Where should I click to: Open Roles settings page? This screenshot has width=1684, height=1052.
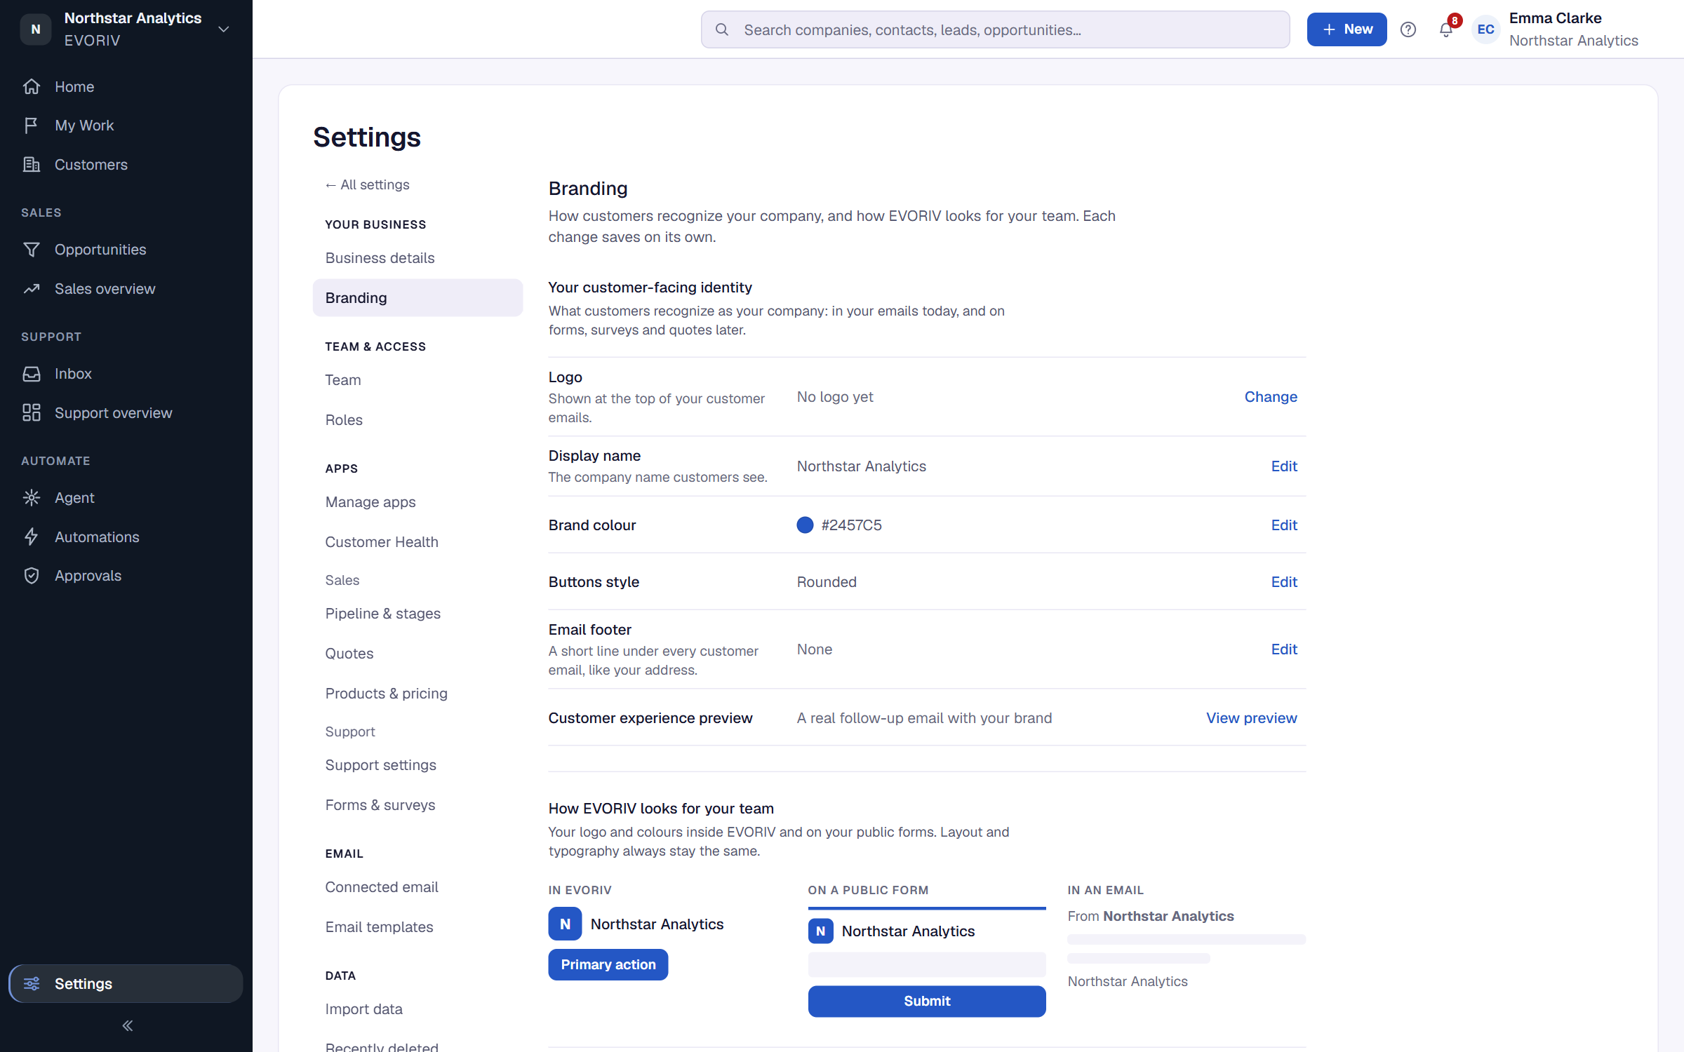(417, 420)
